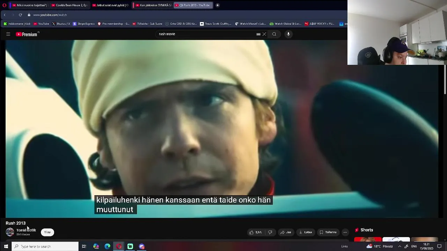Open Tomáš Botlík channel avatar
This screenshot has height=251, width=447.
tap(10, 232)
